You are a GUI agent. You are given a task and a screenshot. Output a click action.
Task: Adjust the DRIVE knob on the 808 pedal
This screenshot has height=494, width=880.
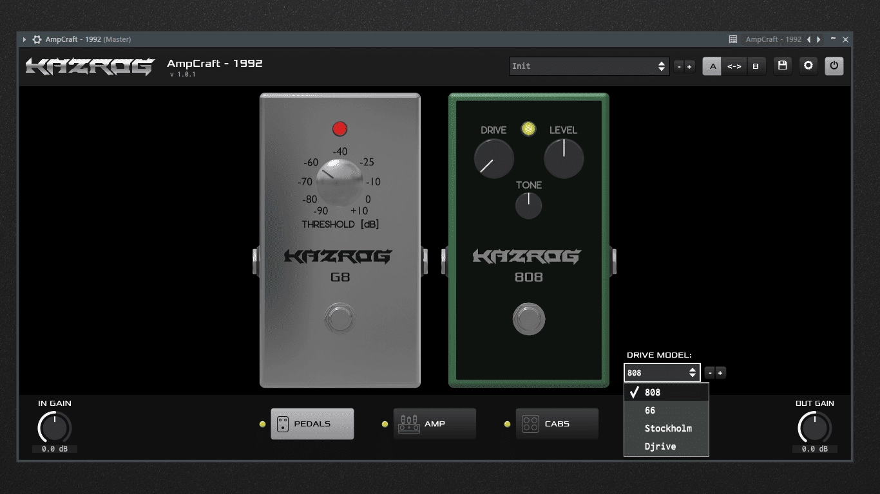(494, 158)
